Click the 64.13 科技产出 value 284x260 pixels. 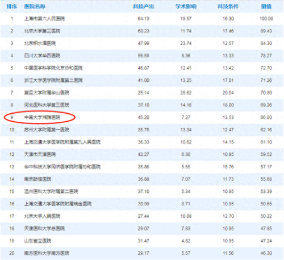(143, 19)
